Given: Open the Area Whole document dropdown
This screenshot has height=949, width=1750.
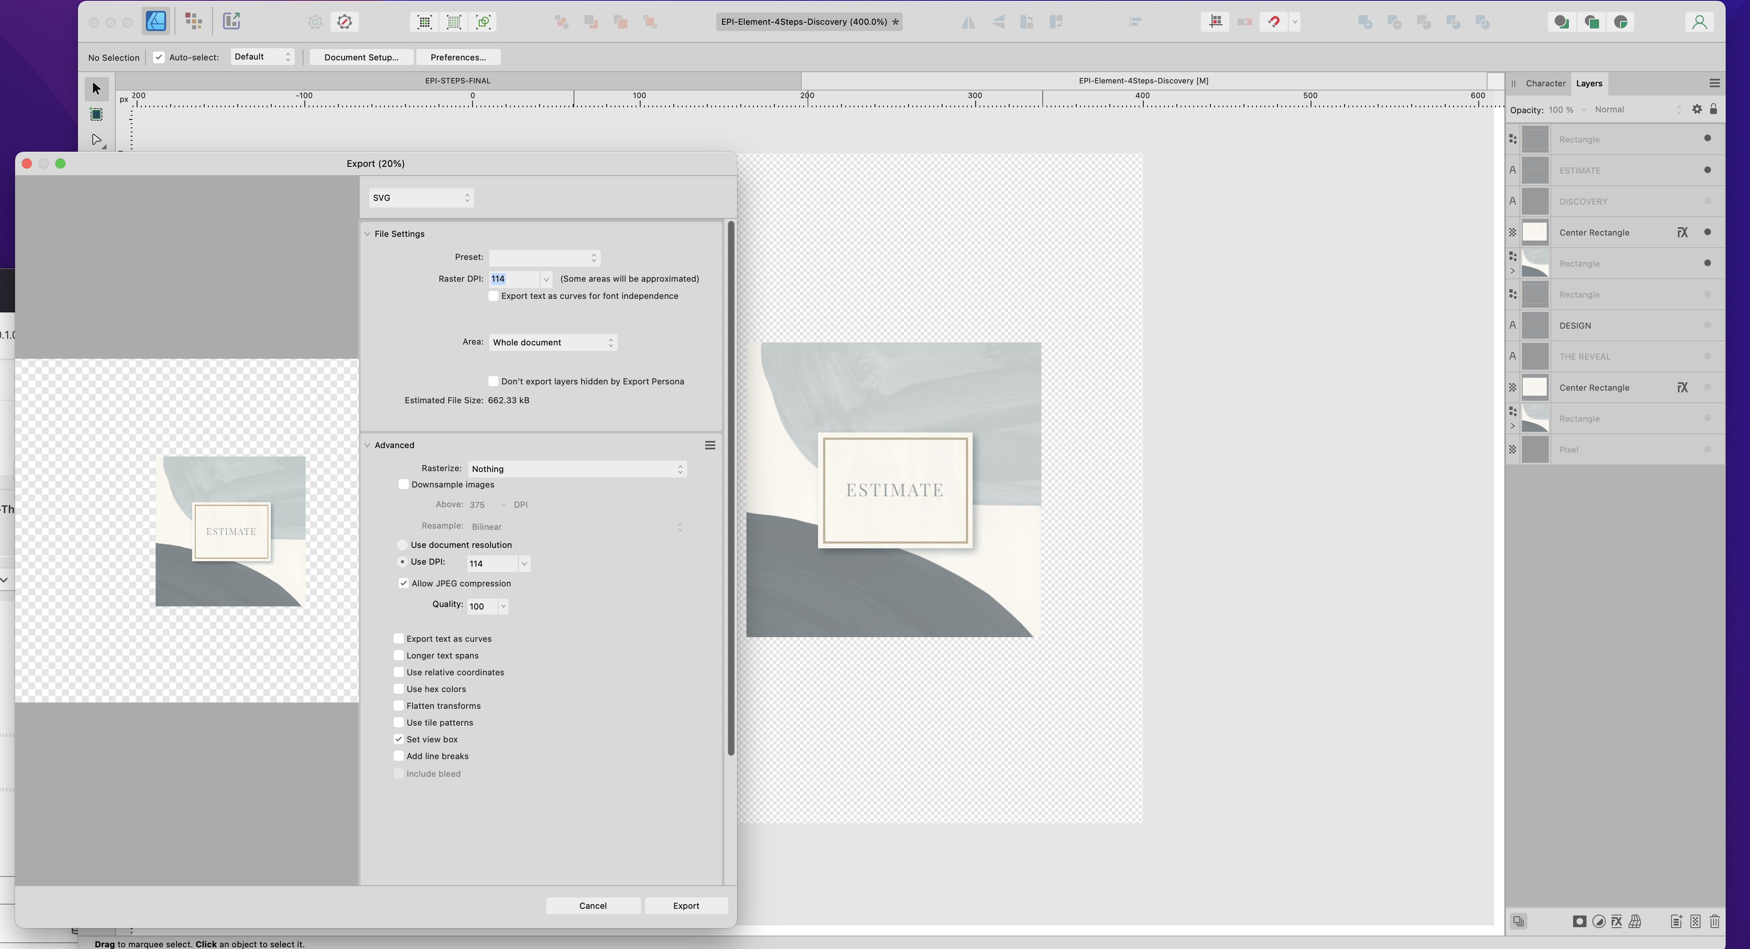Looking at the screenshot, I should [x=552, y=343].
